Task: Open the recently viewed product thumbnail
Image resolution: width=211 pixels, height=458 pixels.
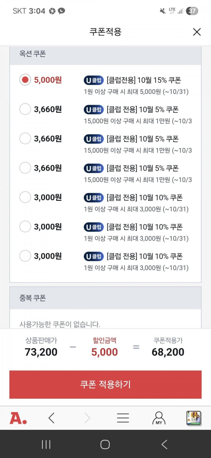Action: [x=194, y=418]
